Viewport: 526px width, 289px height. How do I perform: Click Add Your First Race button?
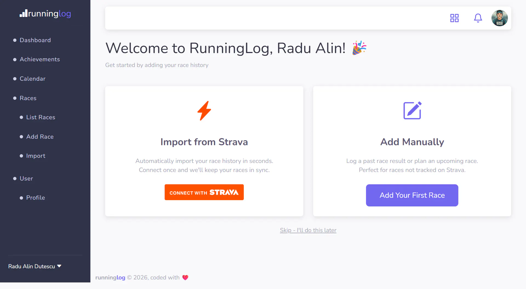coord(412,195)
